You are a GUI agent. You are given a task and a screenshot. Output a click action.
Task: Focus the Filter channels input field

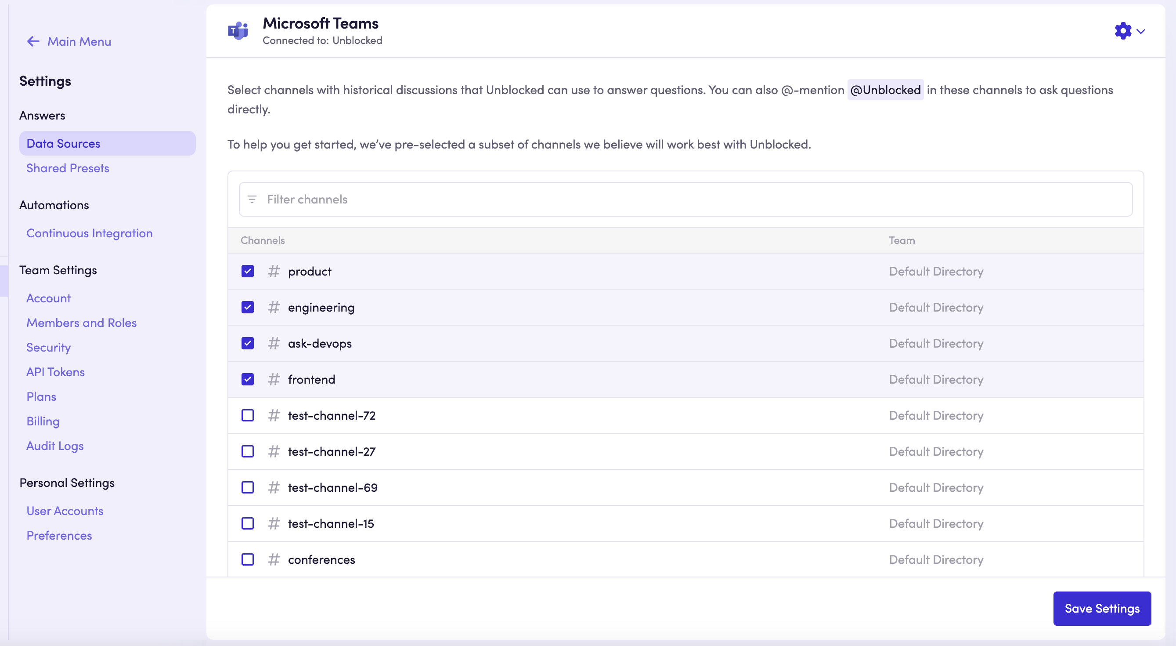coord(685,199)
